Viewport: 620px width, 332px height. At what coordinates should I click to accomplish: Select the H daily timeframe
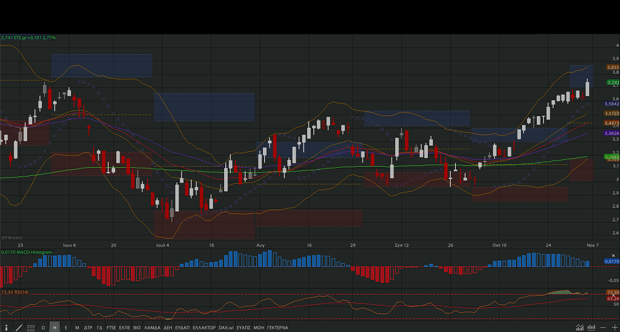(x=55, y=328)
